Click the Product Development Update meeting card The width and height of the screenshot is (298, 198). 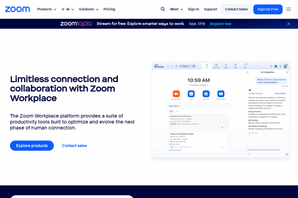point(198,139)
